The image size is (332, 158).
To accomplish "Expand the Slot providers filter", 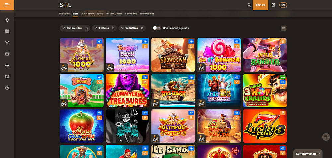I will tap(75, 28).
